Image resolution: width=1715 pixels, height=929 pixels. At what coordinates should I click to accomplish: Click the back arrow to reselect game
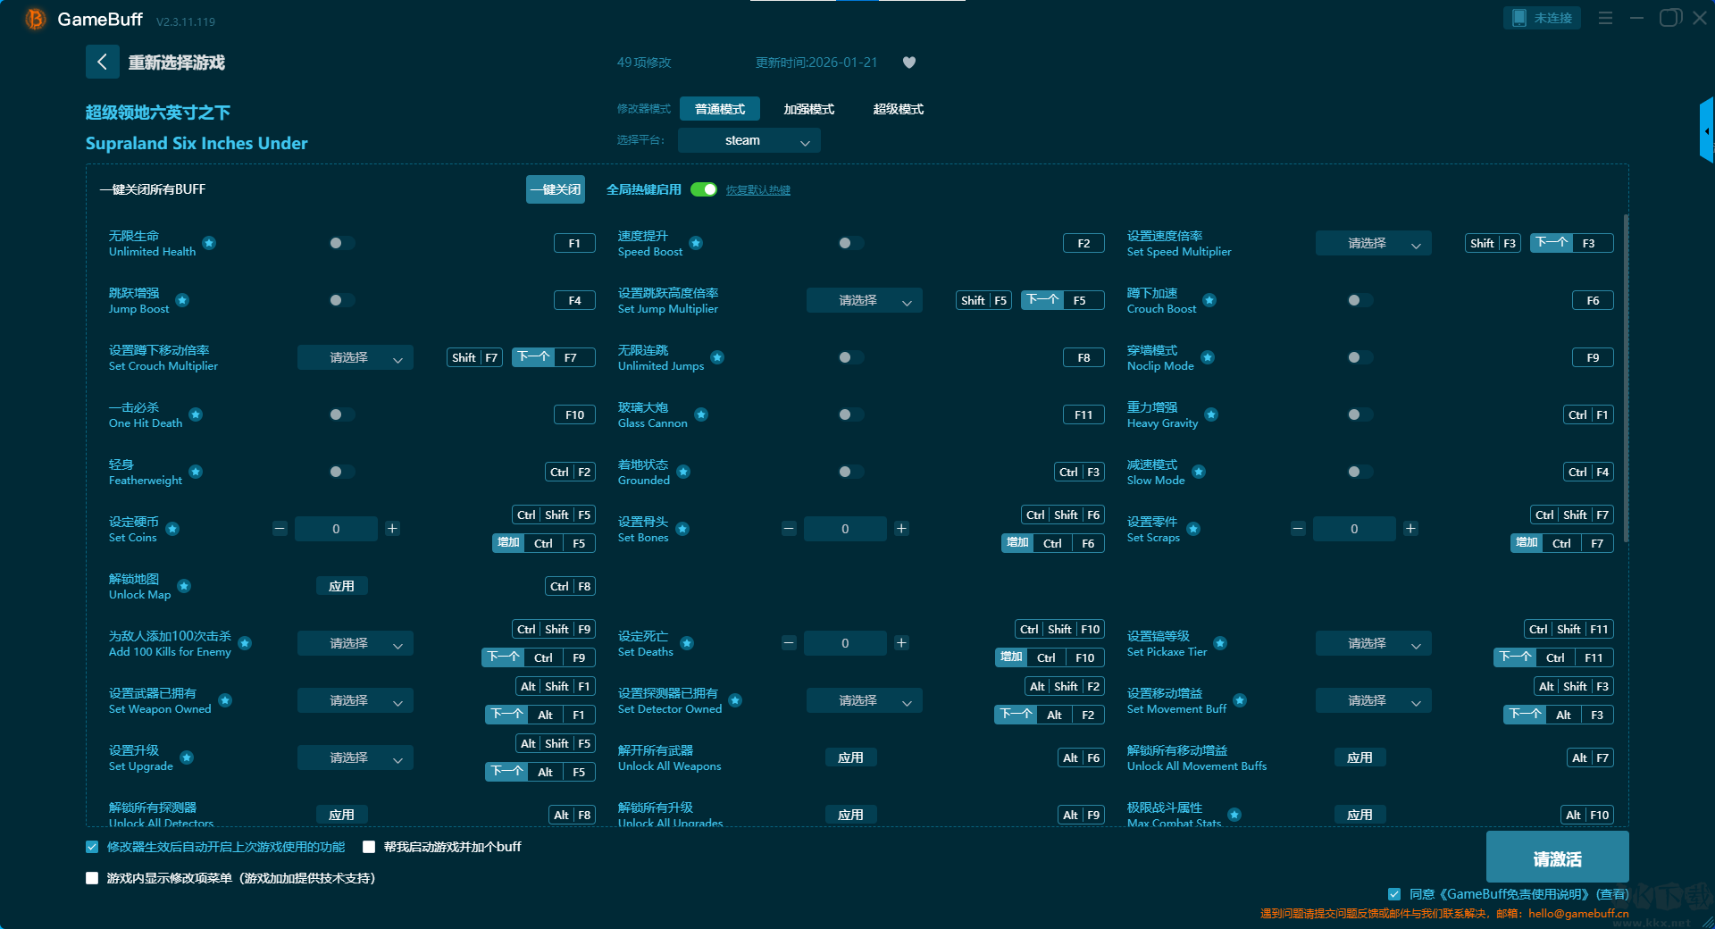[x=102, y=62]
